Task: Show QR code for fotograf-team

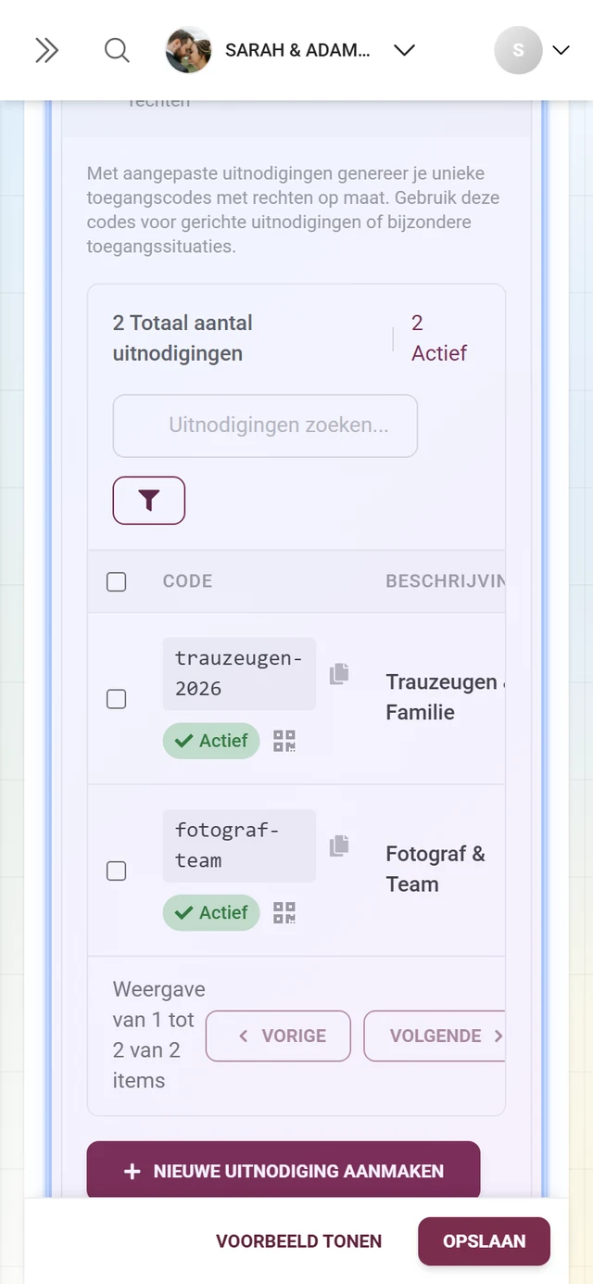Action: [284, 912]
